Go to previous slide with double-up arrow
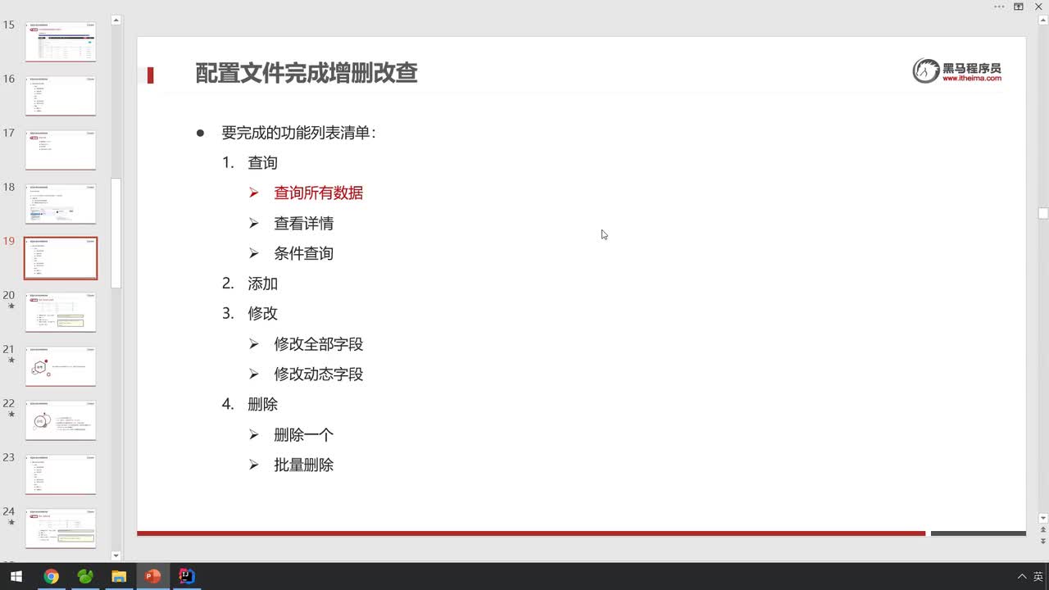This screenshot has height=590, width=1049. click(1042, 530)
